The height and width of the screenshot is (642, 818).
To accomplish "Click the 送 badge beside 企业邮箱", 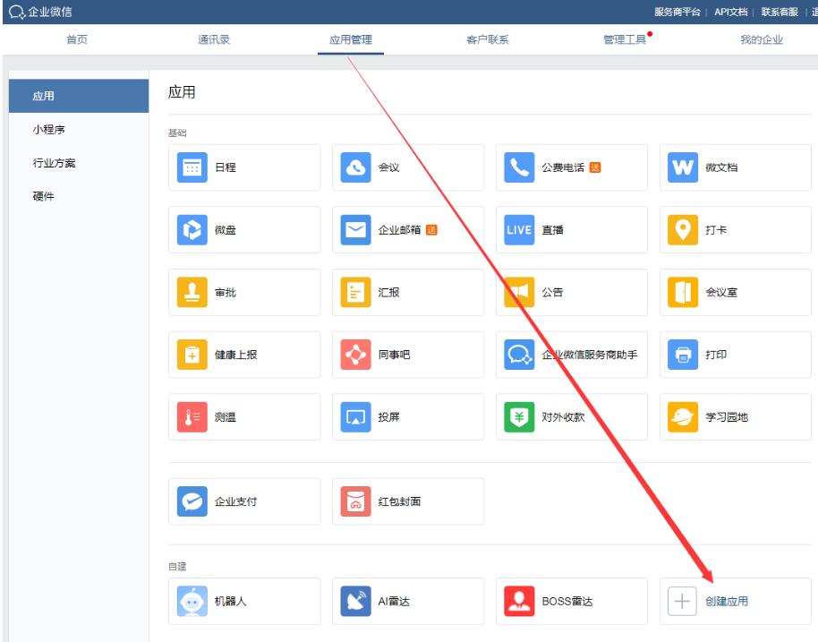I will (431, 229).
